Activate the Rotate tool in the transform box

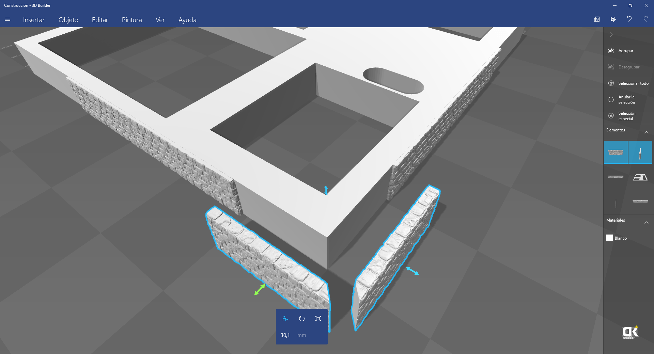302,319
